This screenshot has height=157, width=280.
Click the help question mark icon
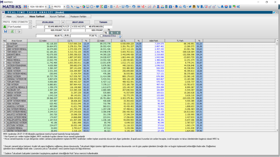pos(120,36)
